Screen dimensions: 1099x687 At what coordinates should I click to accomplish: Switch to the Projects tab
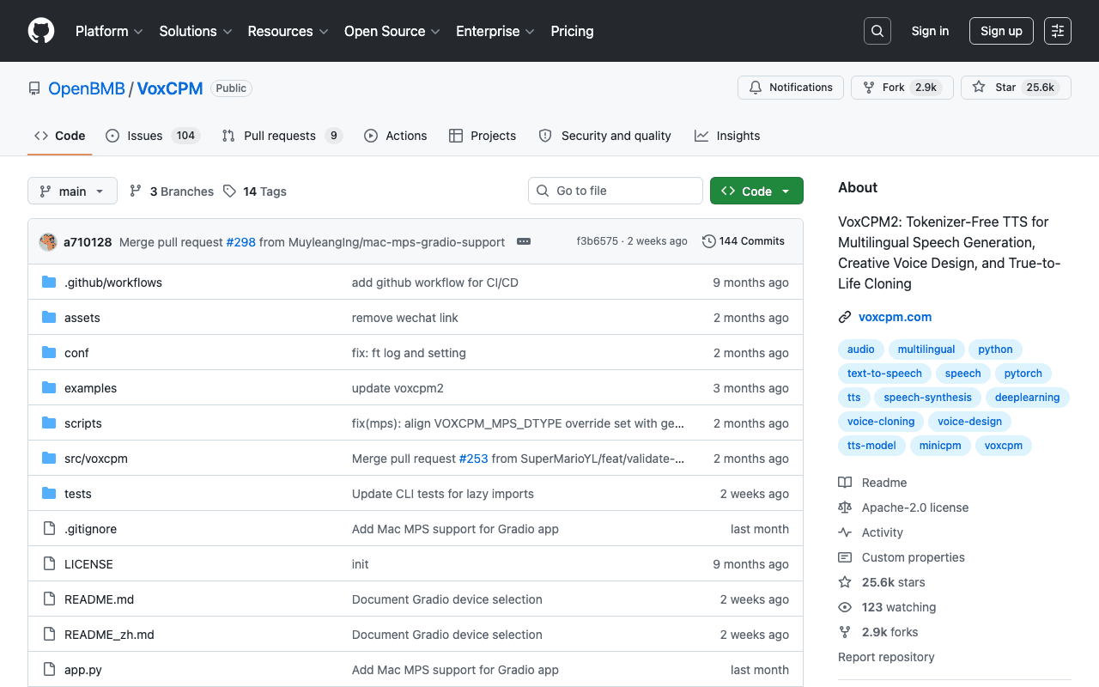pos(483,136)
